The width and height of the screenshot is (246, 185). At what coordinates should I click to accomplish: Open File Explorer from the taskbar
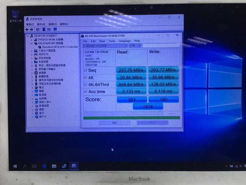click(54, 166)
